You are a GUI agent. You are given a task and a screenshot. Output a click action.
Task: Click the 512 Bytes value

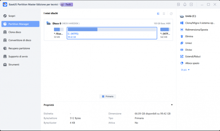pyautogui.click(x=75, y=118)
